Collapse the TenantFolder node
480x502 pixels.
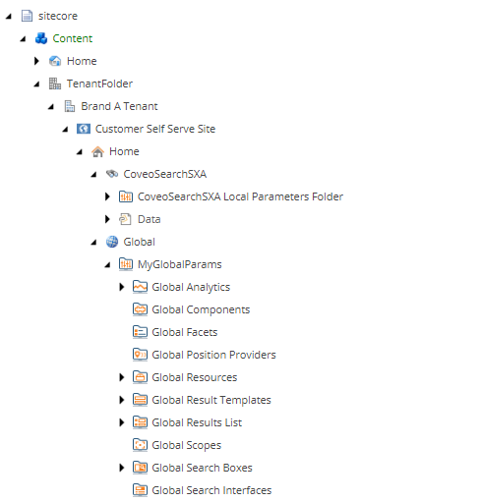pos(37,84)
